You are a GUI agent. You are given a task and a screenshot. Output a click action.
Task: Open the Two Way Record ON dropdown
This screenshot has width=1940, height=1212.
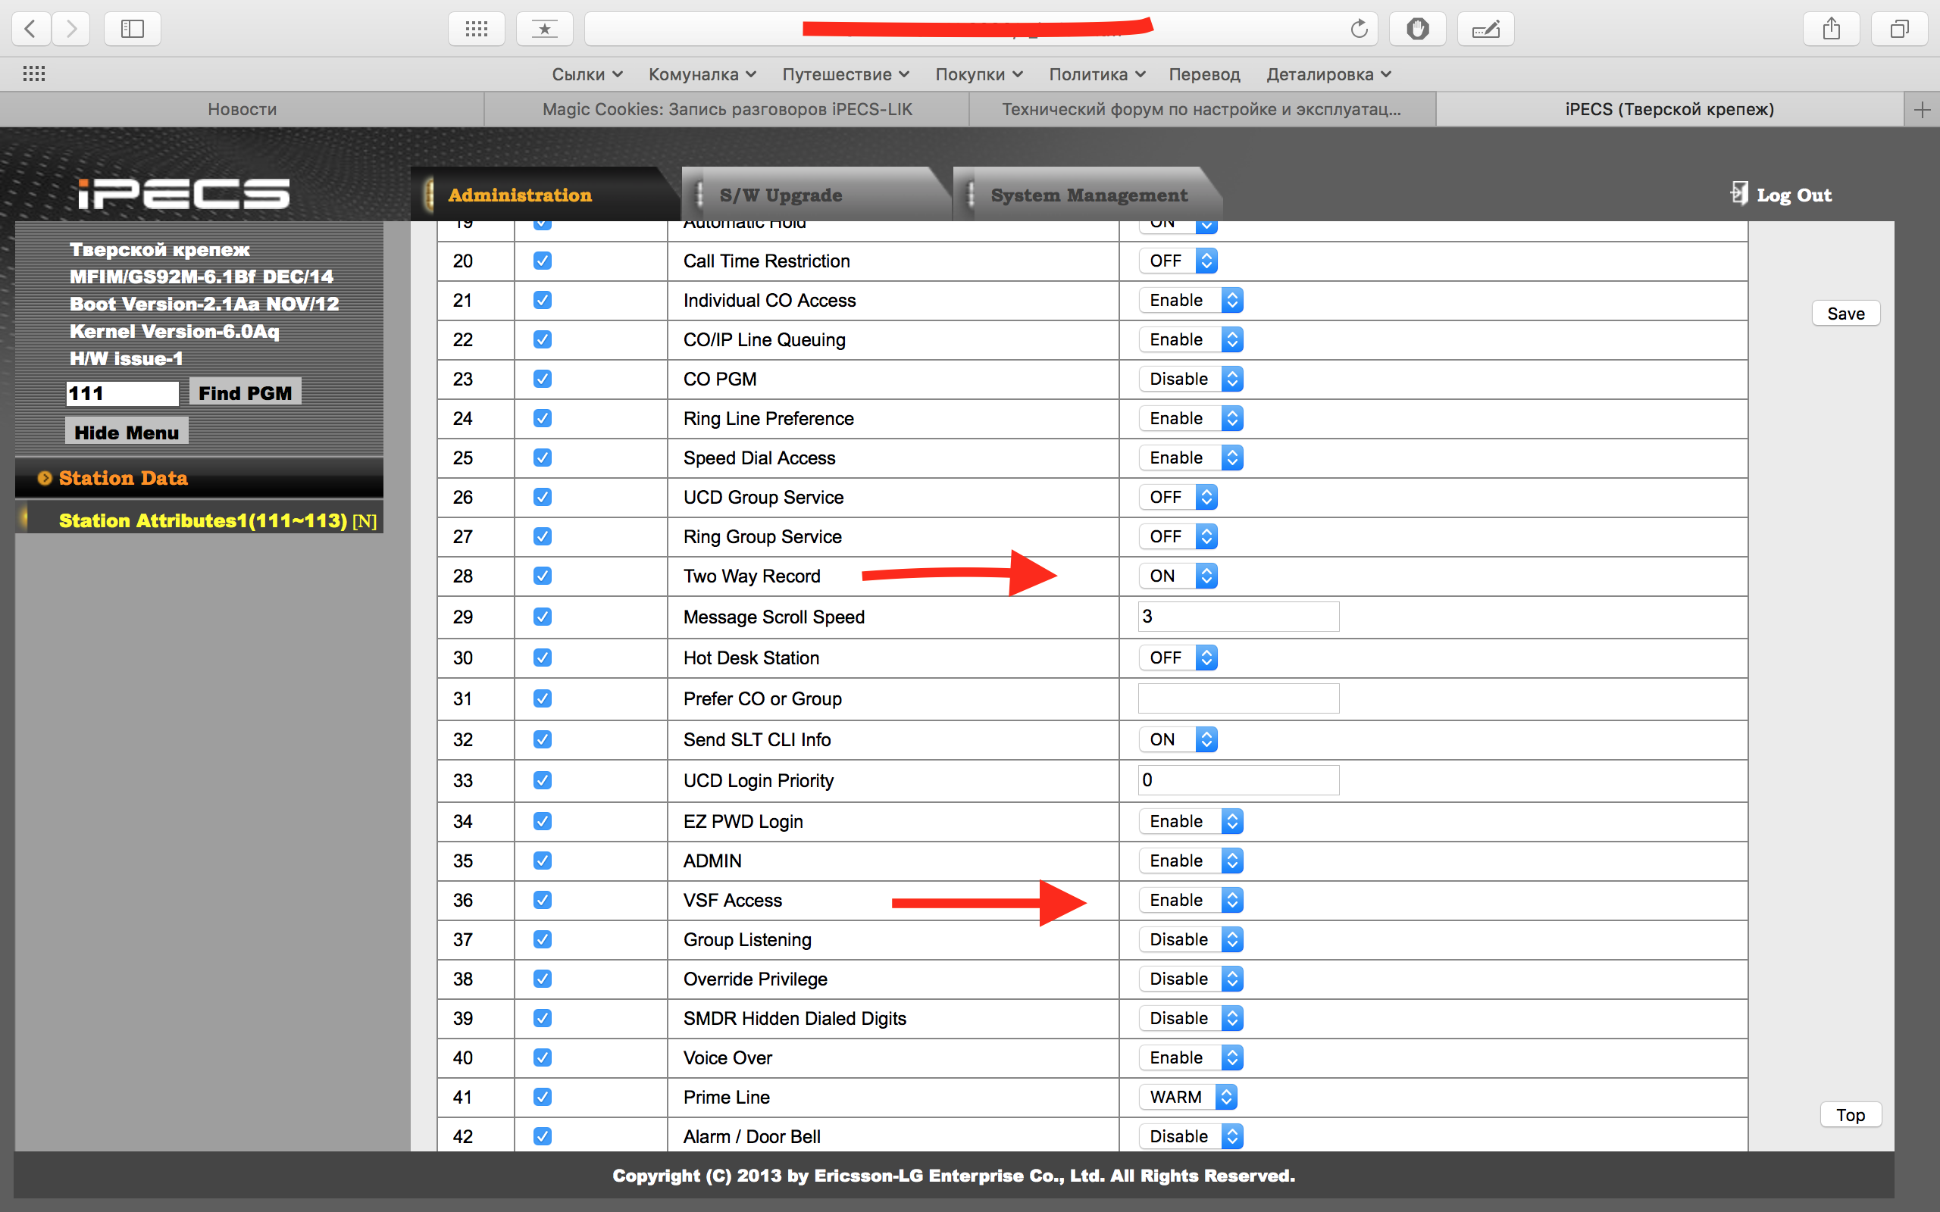[x=1178, y=576]
